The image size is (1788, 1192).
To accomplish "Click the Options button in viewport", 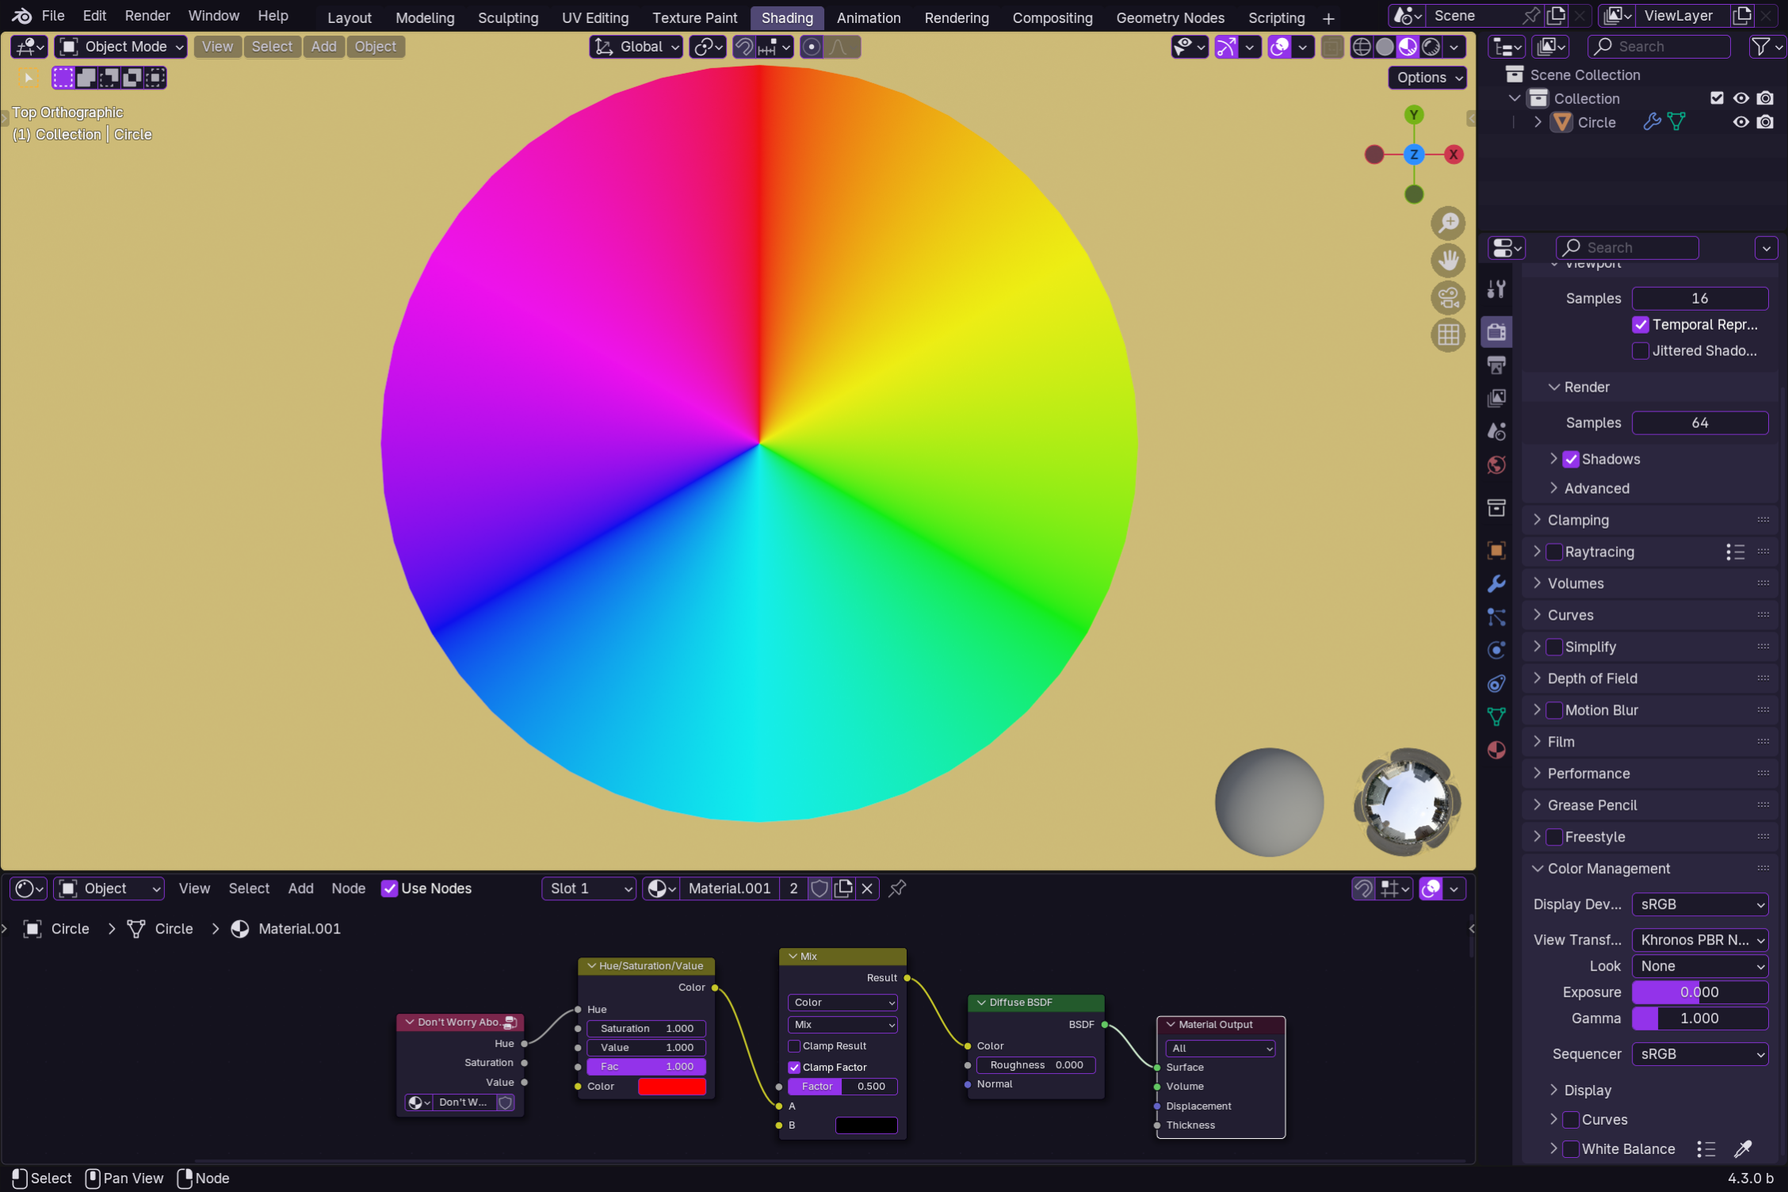I will coord(1428,78).
